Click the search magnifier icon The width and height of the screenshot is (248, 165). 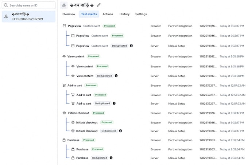coord(6,5)
